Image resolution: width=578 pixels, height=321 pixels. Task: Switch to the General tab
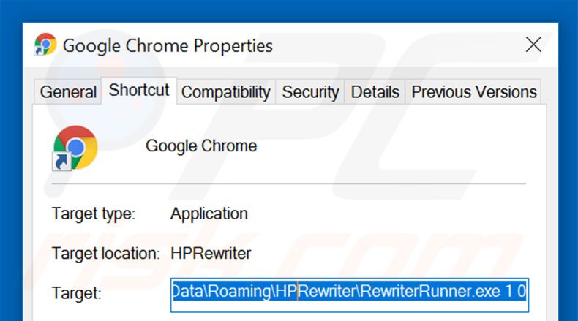click(x=68, y=92)
